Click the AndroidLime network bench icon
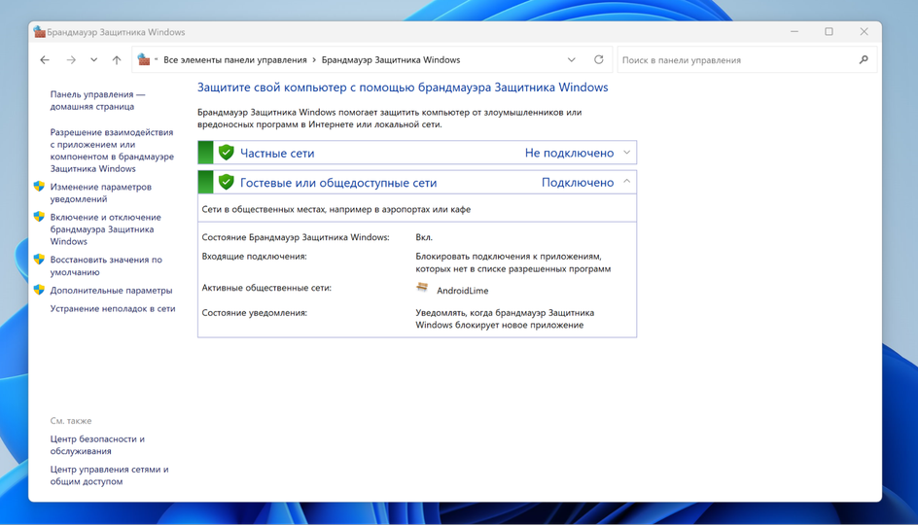 pyautogui.click(x=422, y=288)
